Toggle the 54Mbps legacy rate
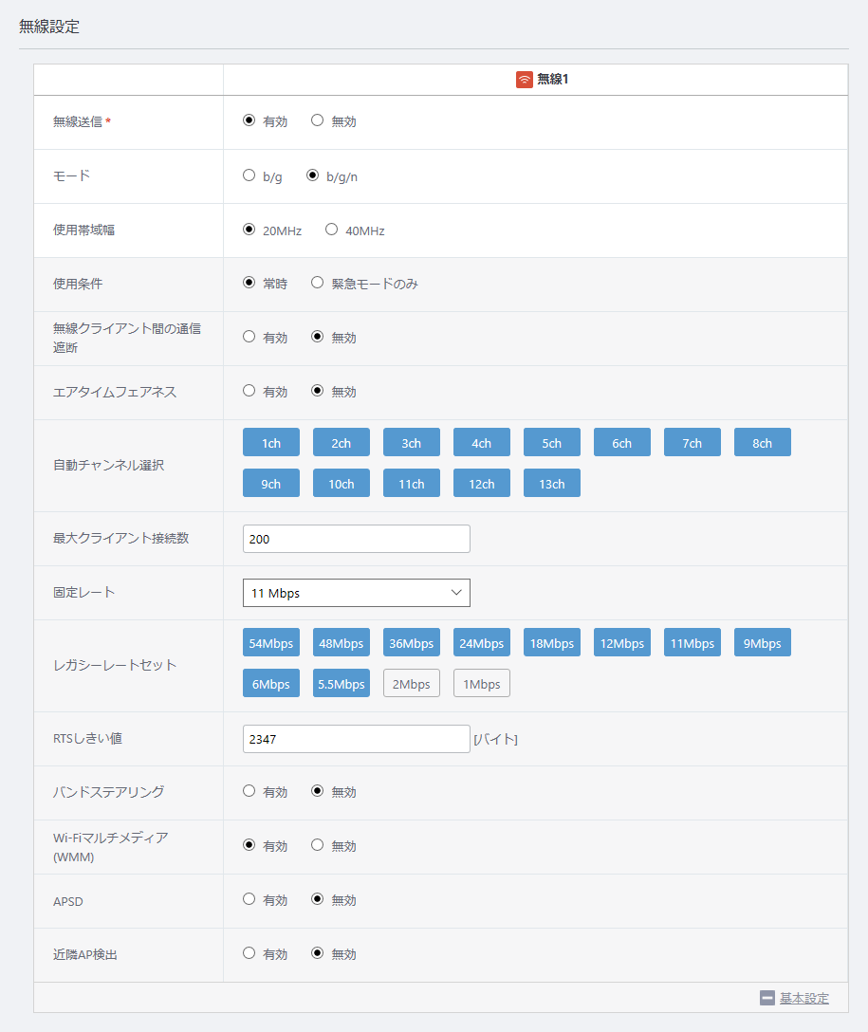Image resolution: width=868 pixels, height=1032 pixels. pyautogui.click(x=271, y=643)
